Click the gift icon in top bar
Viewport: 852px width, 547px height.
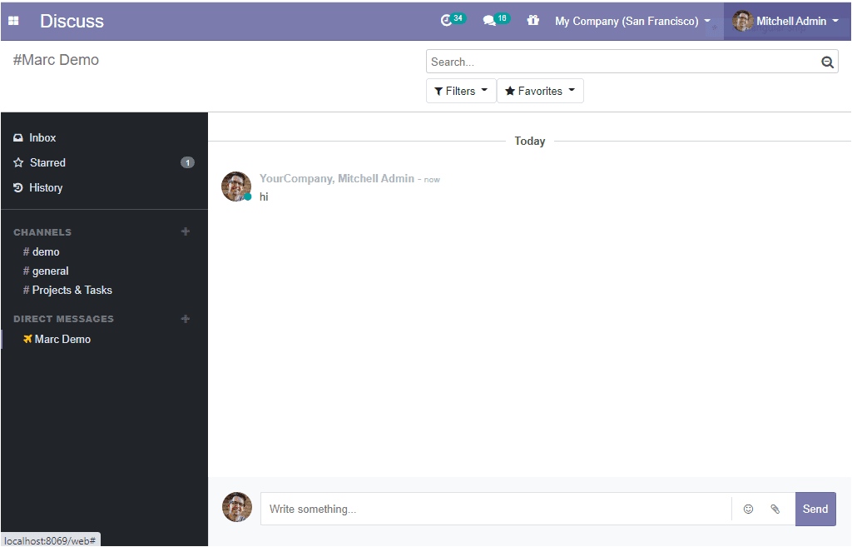533,21
